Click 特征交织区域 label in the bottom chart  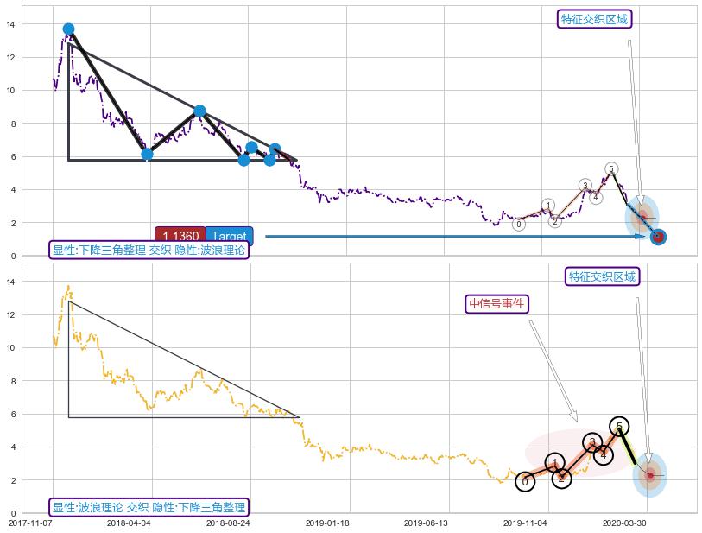[604, 276]
